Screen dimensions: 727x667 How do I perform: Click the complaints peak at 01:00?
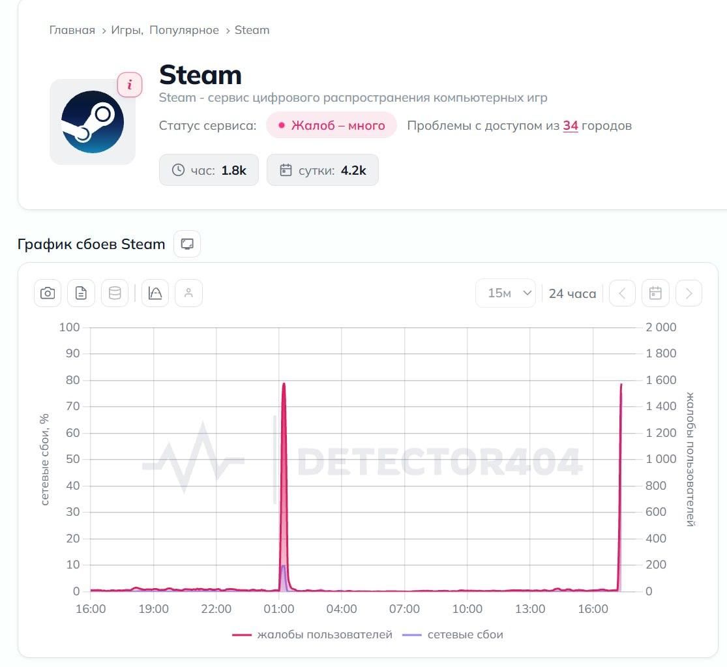[x=284, y=384]
